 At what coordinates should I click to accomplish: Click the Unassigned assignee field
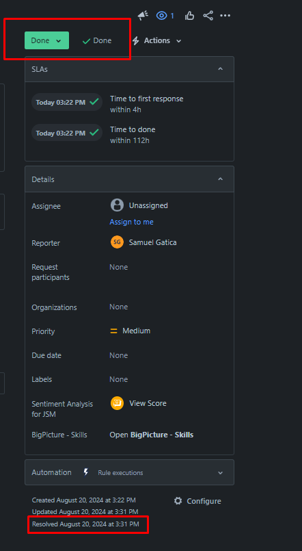(x=139, y=205)
